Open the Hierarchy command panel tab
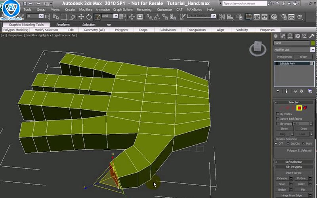 290,36
